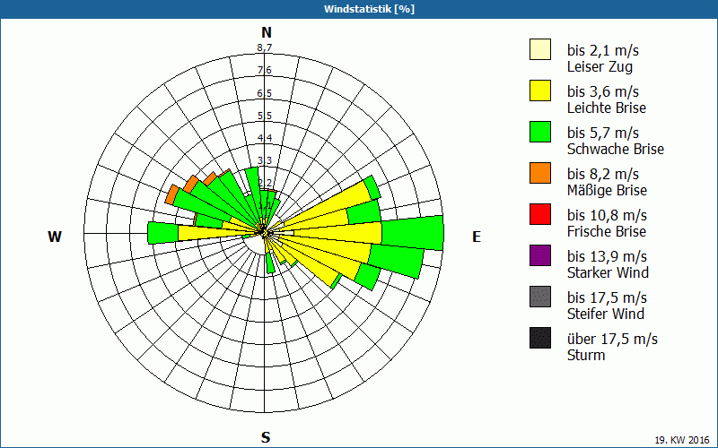Click the 'über 17,5 m/s' legend text
This screenshot has width=718, height=448.
[612, 339]
